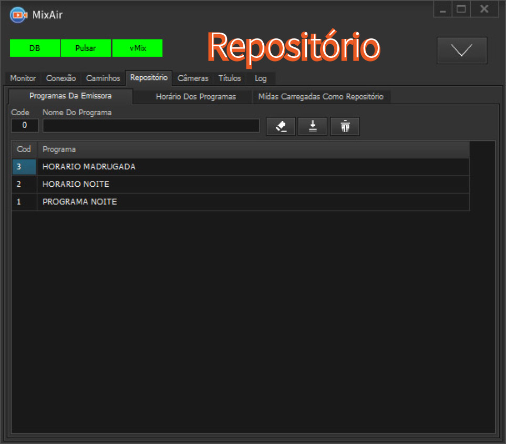Open the Câmeras tab
Screen dimensions: 506x444
click(x=193, y=78)
